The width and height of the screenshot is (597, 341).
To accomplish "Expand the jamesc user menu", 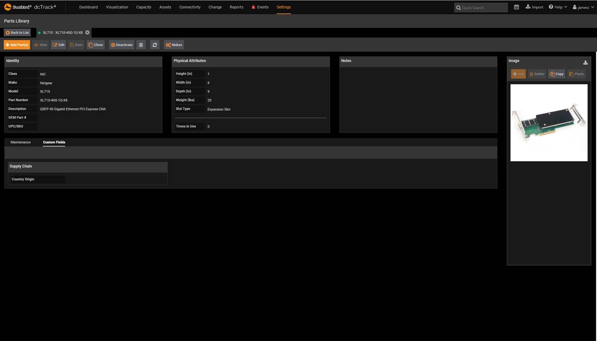I will click(x=584, y=7).
